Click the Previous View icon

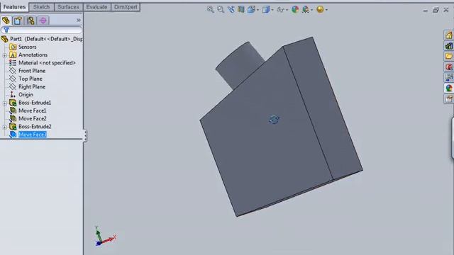(x=231, y=9)
